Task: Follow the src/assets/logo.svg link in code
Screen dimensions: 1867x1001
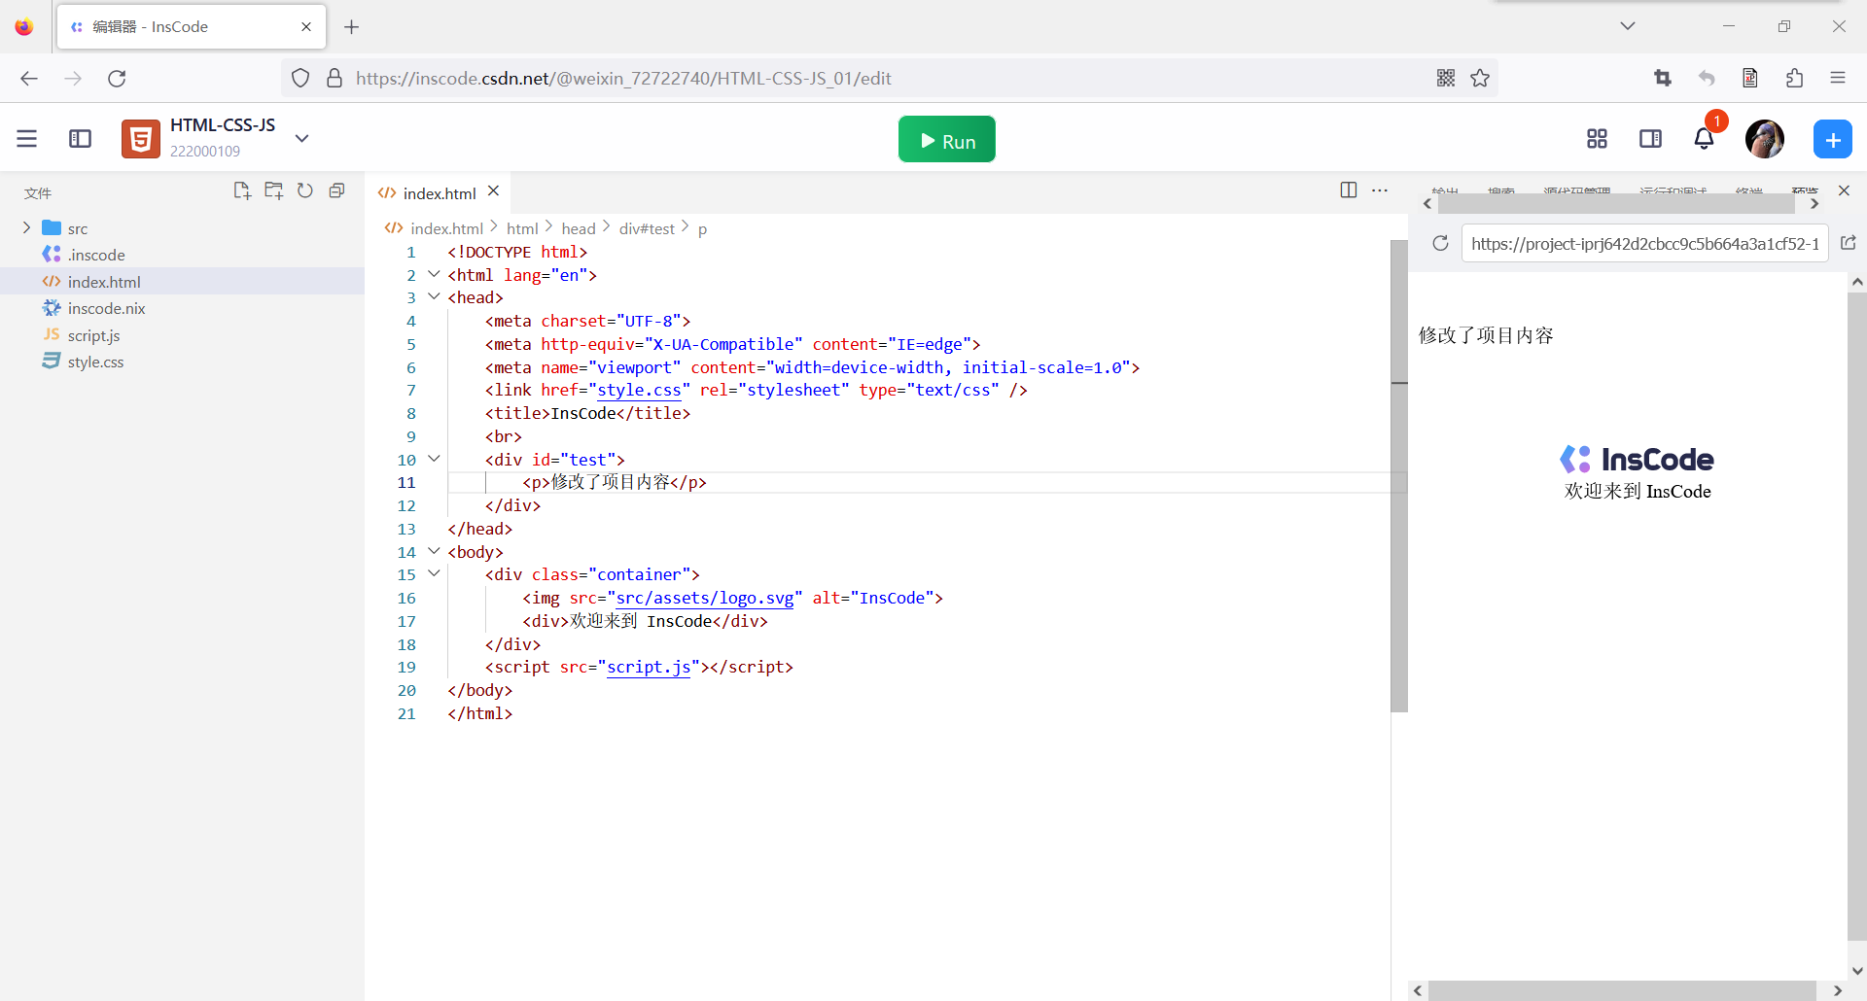Action: point(705,598)
